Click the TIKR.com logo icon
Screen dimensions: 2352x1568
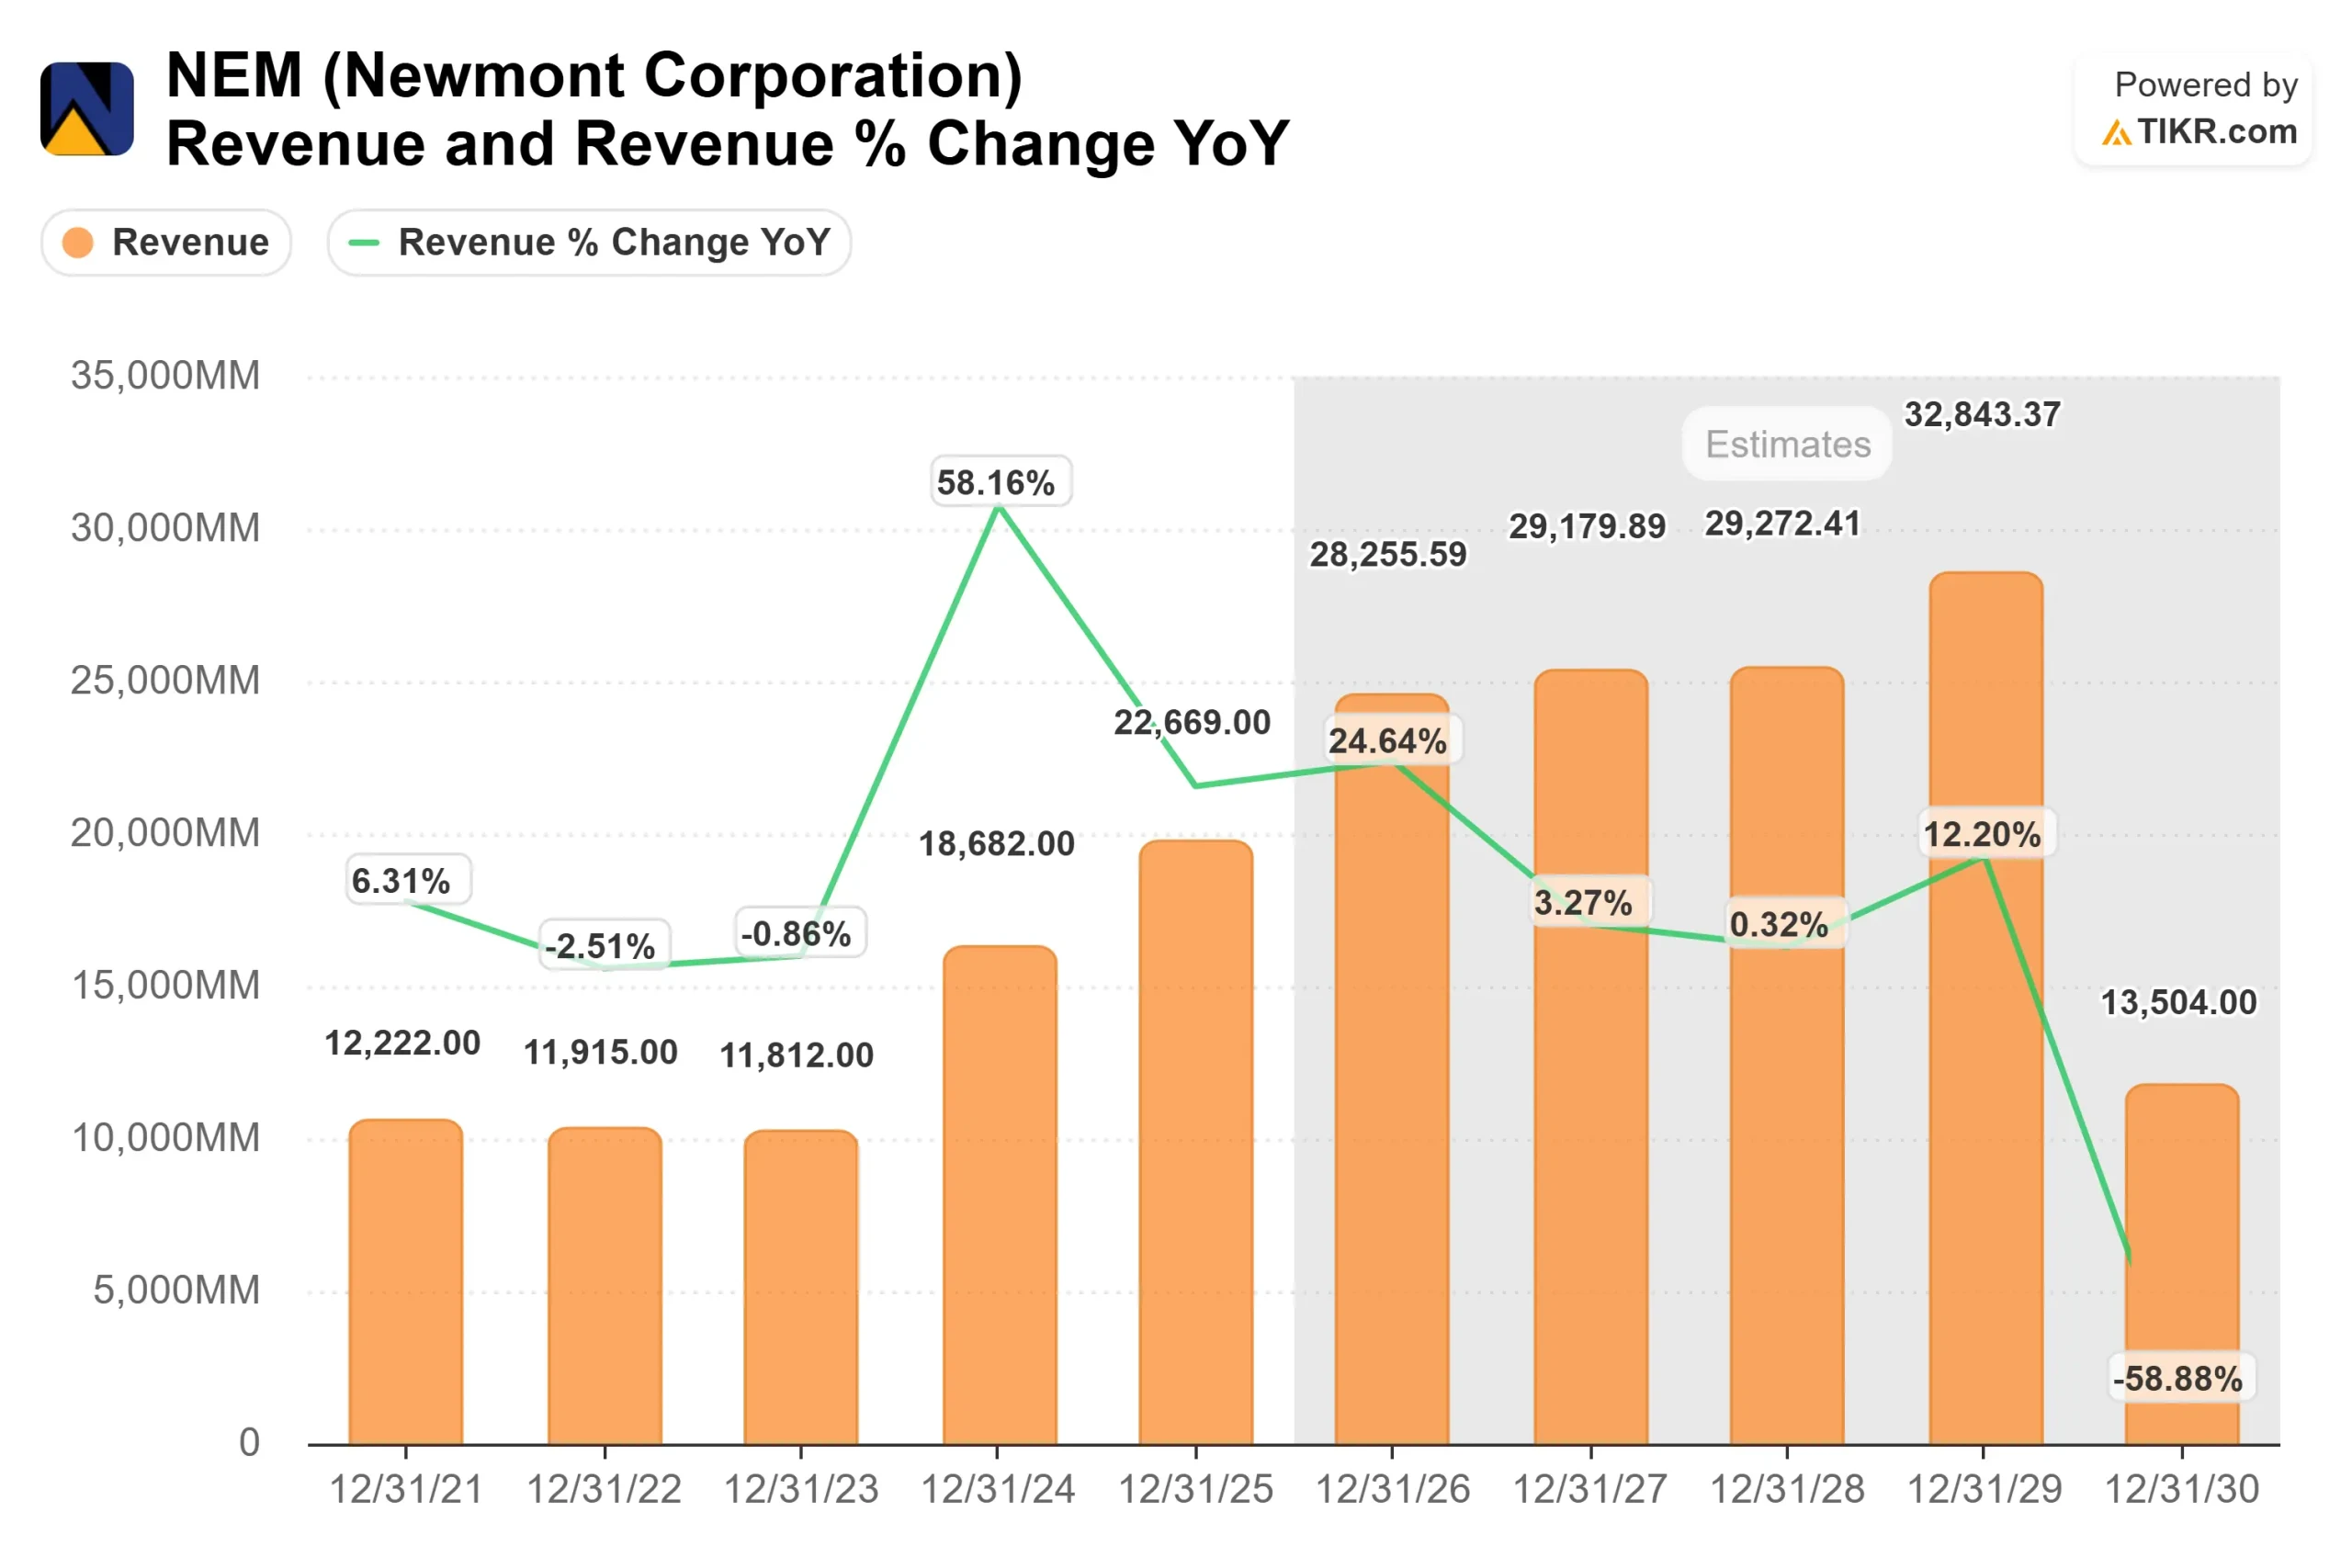point(2115,131)
